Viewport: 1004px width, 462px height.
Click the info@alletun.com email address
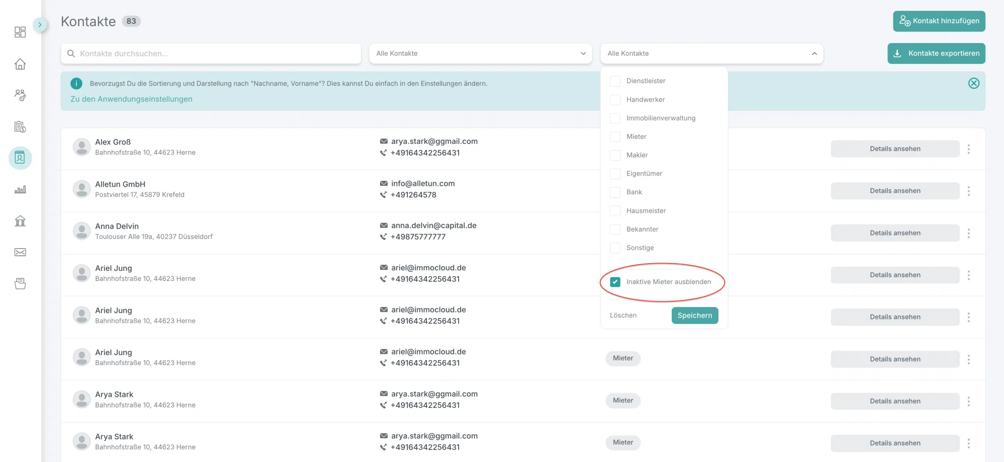pos(423,183)
